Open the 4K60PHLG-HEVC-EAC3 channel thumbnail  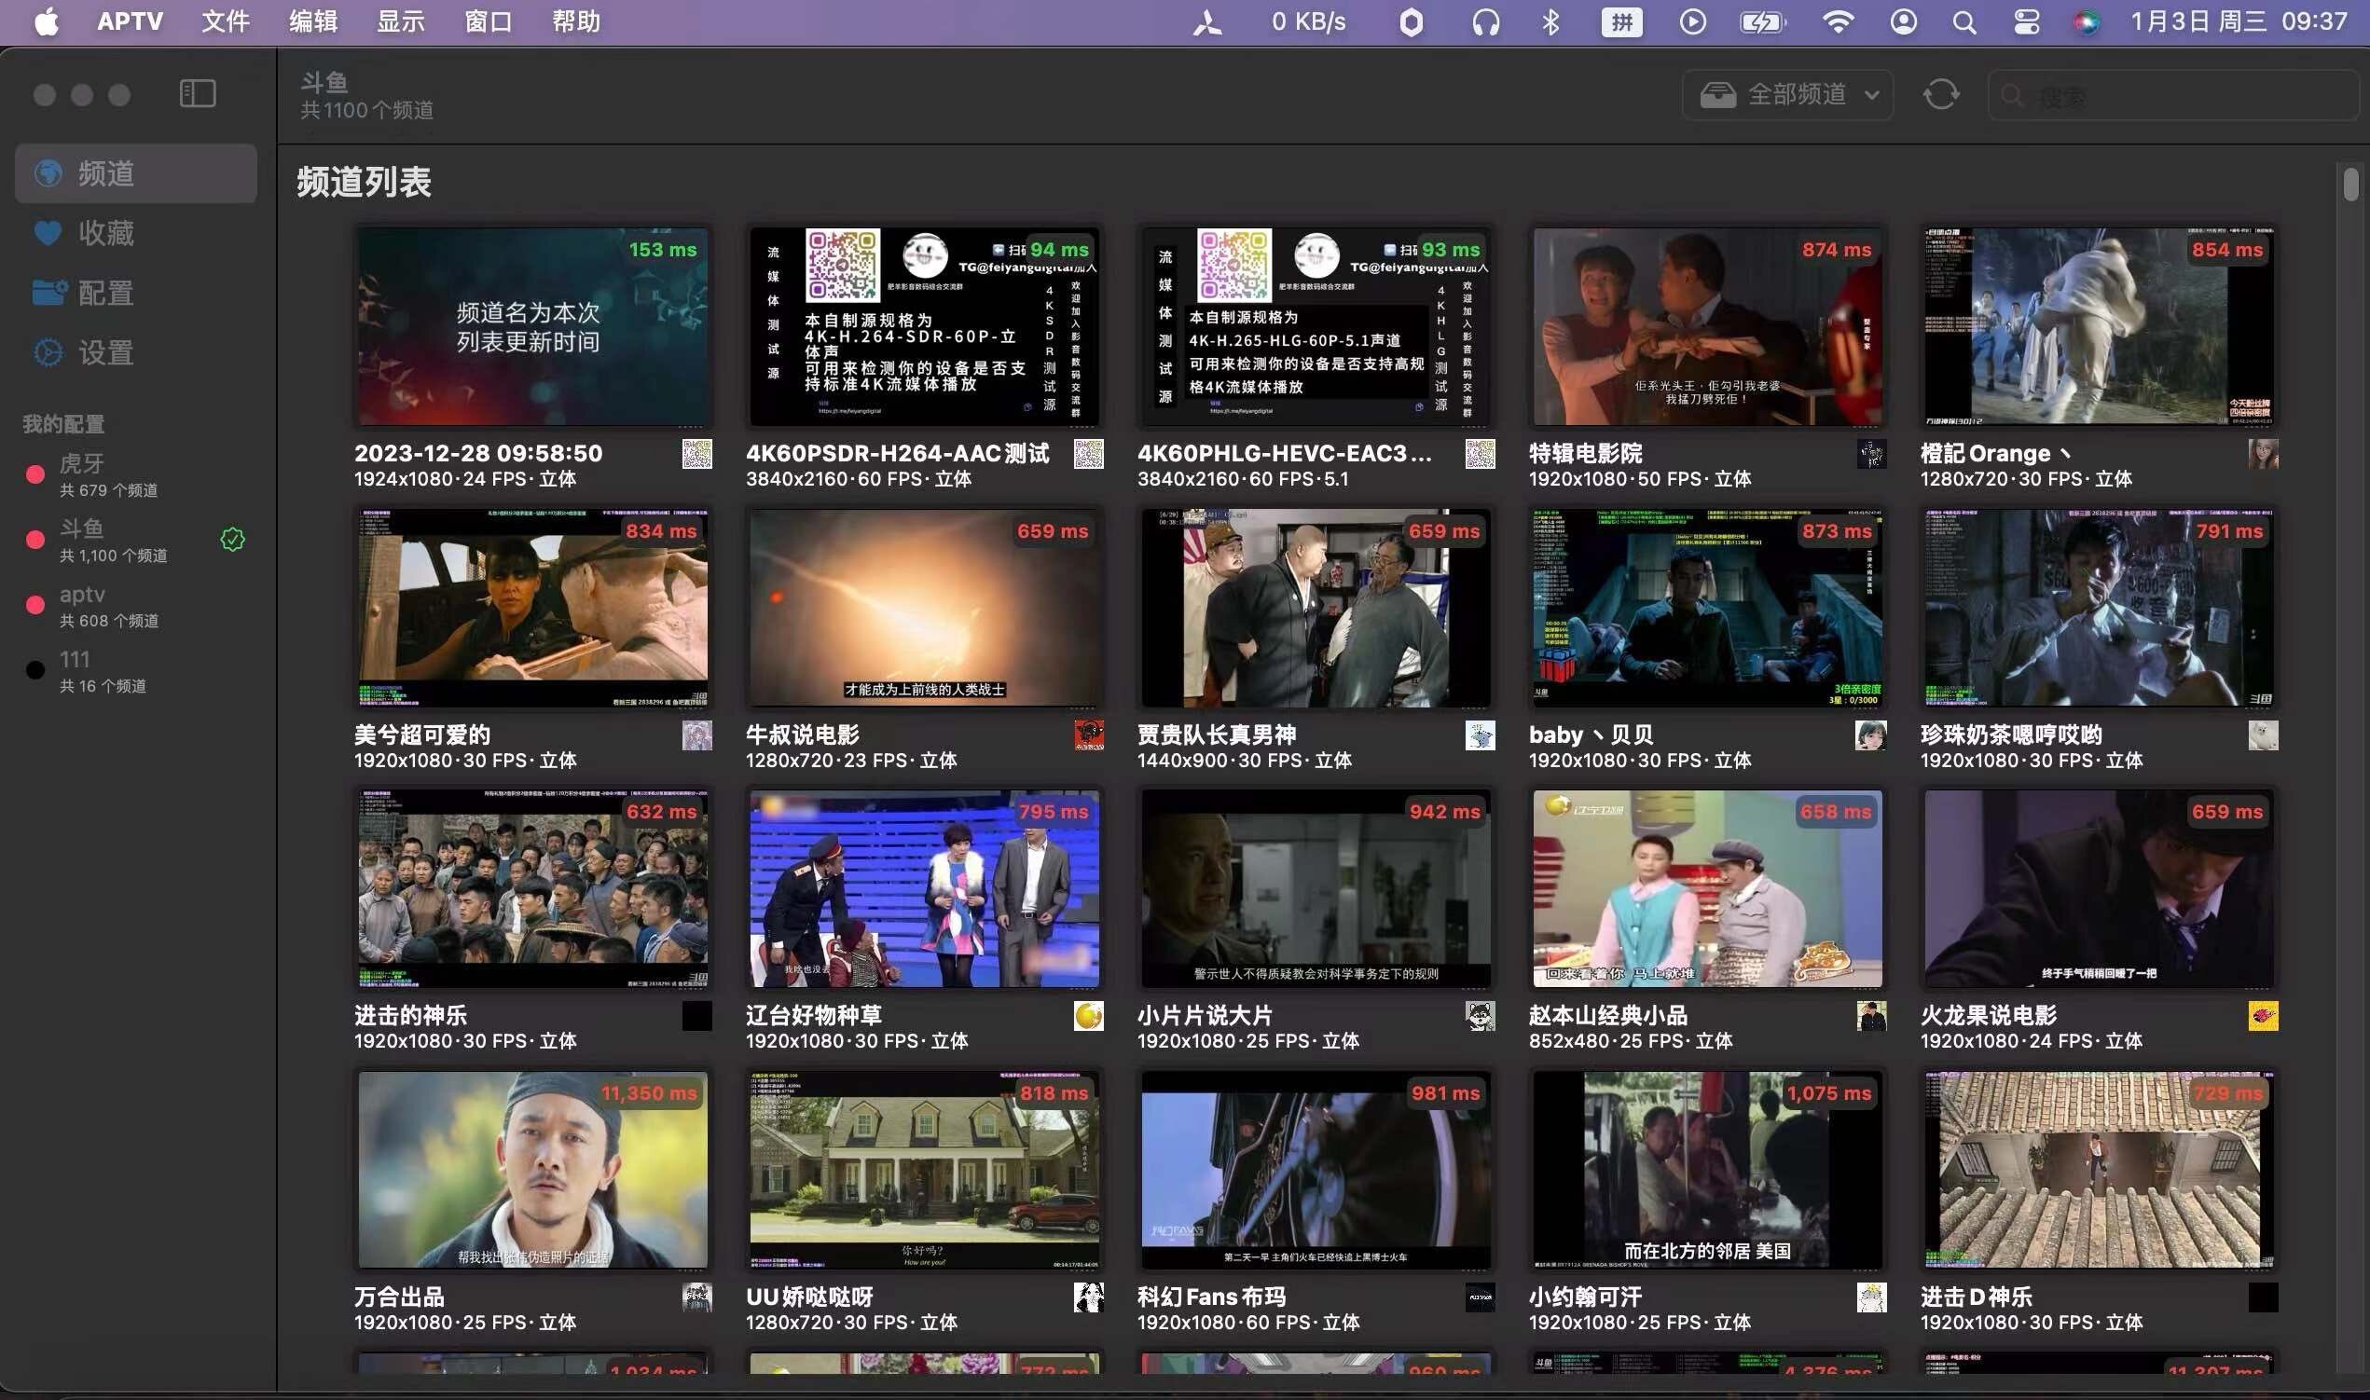click(x=1316, y=326)
